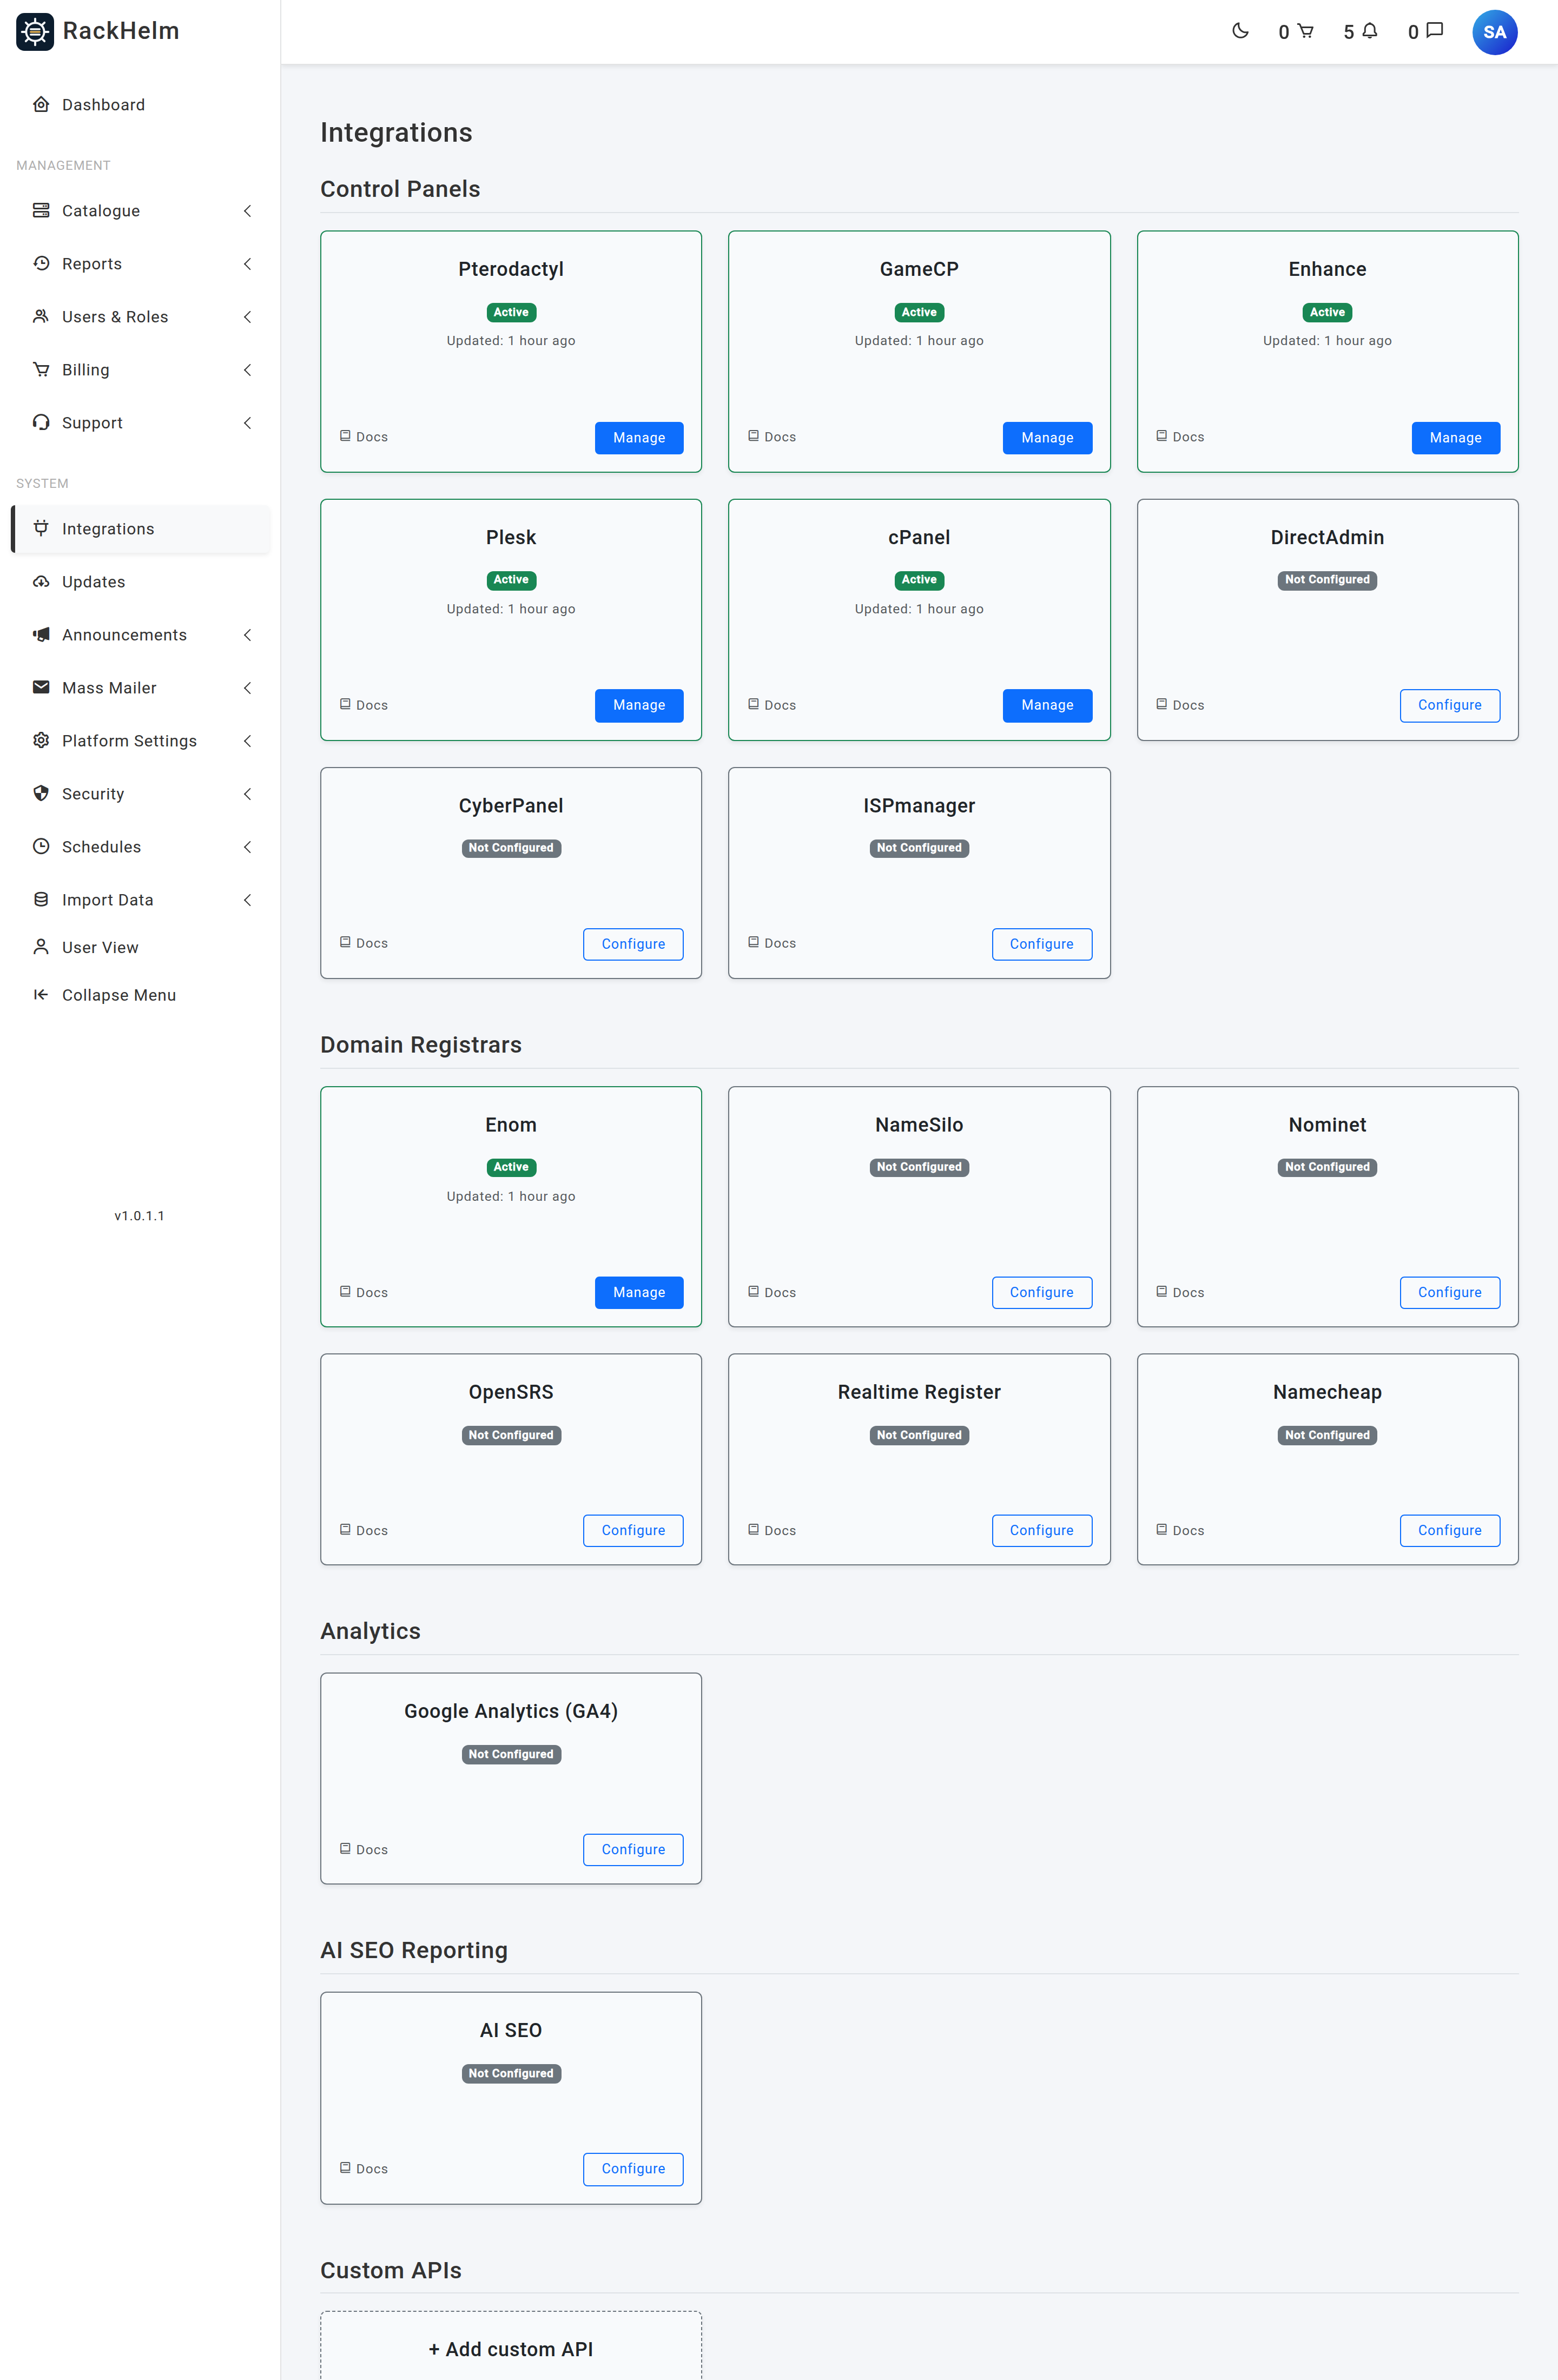1558x2380 pixels.
Task: Open Docs link for CyberPanel
Action: (364, 943)
